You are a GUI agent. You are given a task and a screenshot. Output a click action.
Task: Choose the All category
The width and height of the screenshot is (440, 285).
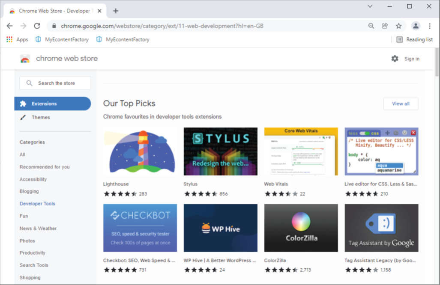[x=22, y=154]
